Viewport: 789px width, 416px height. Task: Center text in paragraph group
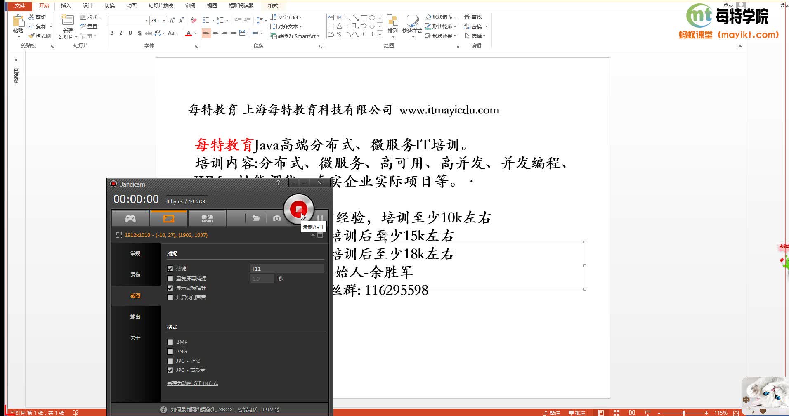215,33
